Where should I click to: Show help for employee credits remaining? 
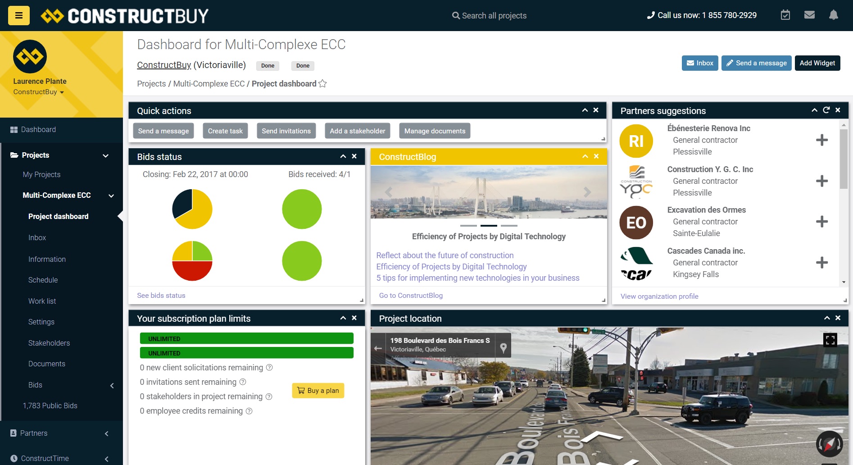[249, 411]
